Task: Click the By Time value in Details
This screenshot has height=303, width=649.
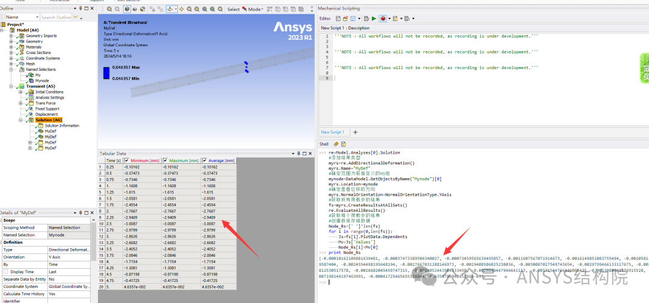Action: [x=69, y=265]
